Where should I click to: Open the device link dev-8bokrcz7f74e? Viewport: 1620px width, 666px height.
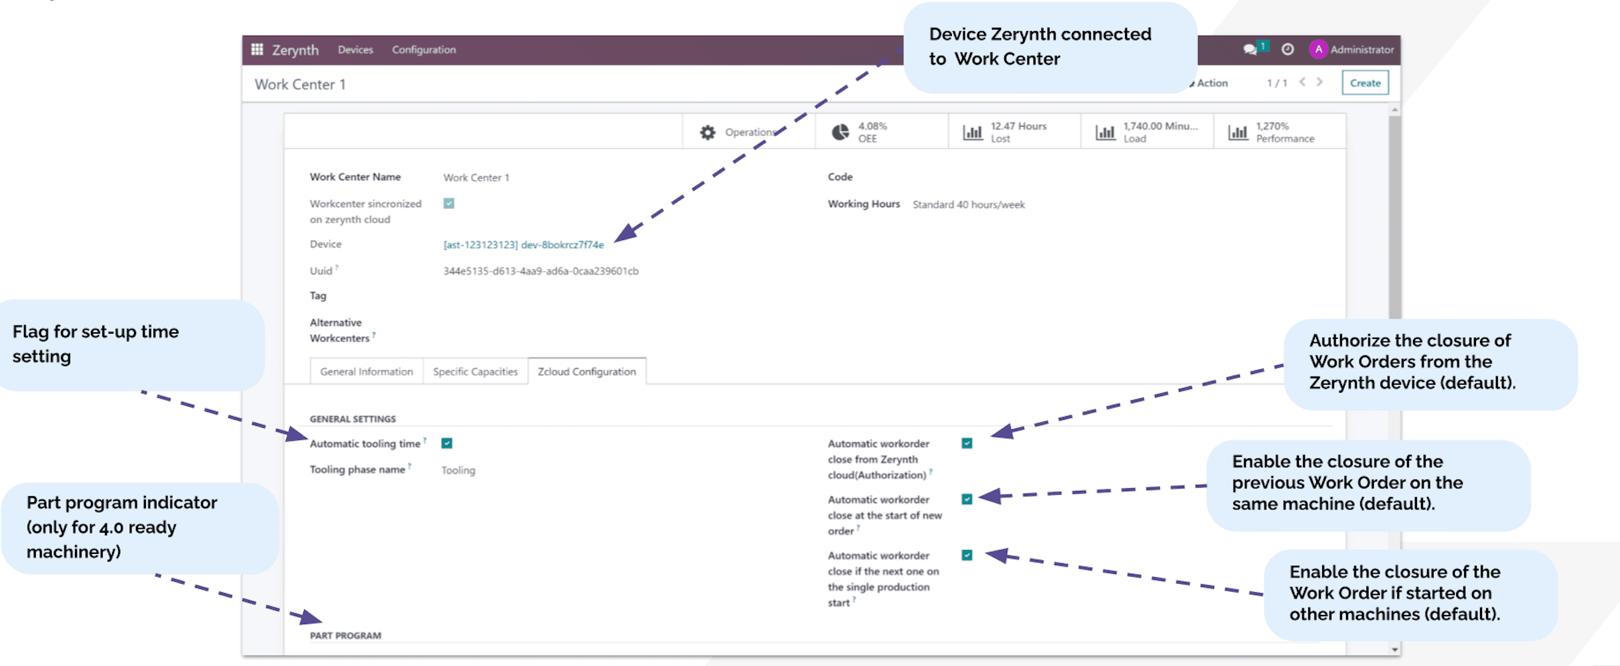pos(523,244)
